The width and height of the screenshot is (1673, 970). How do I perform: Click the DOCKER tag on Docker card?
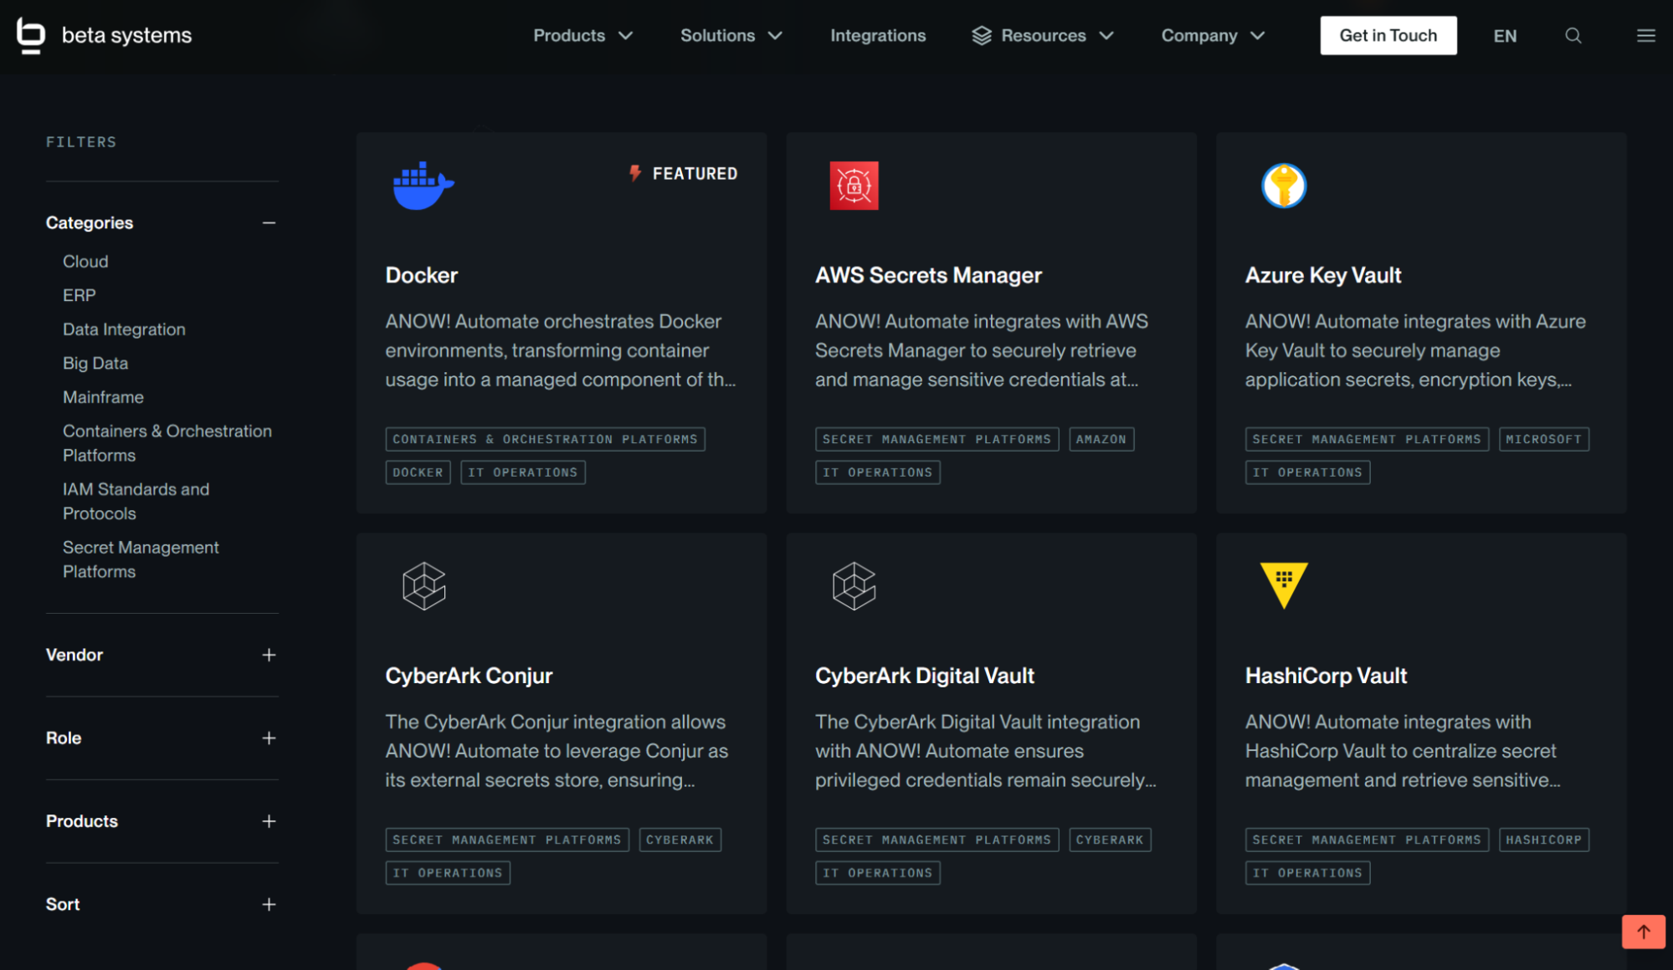click(x=418, y=472)
